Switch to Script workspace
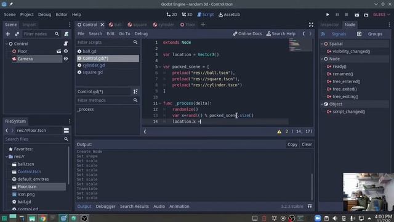The width and height of the screenshot is (394, 222). point(206,15)
